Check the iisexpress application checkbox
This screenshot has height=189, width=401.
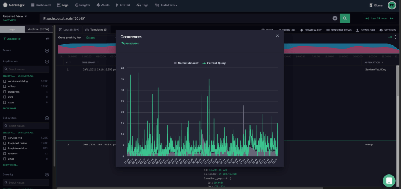tap(5, 92)
